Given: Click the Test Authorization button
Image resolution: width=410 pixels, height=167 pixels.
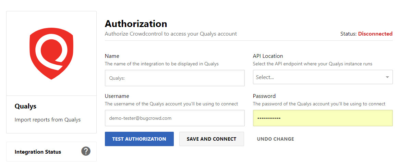Looking at the screenshot, I should pyautogui.click(x=139, y=139).
